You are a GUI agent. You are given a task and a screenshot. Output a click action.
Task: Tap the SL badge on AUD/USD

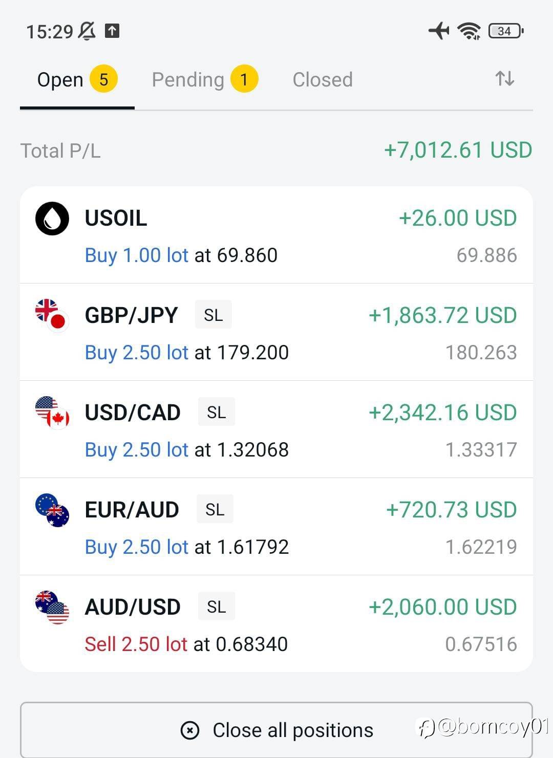click(217, 607)
